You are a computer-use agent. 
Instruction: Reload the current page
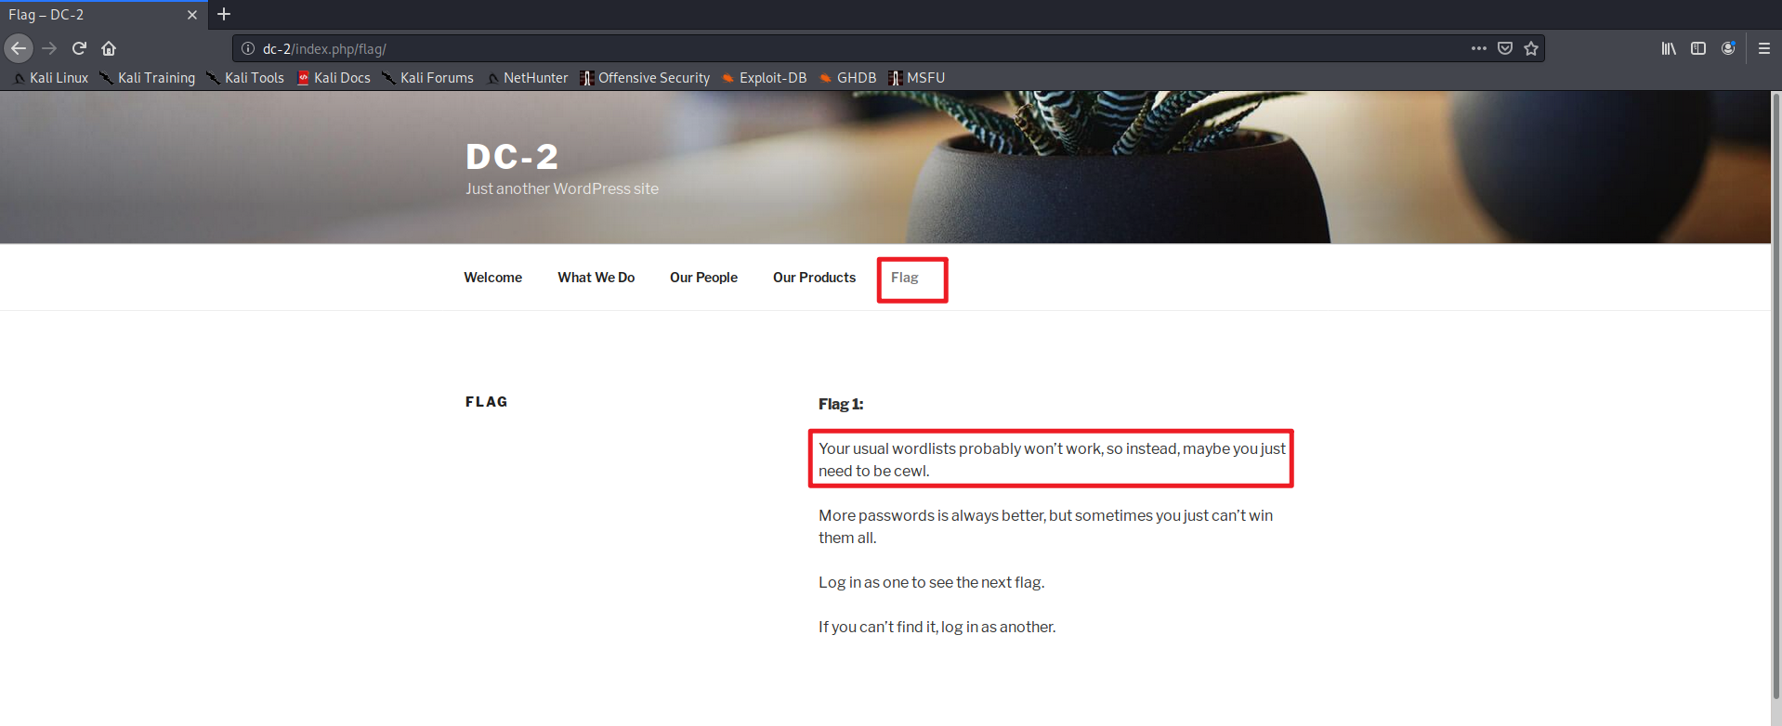coord(79,48)
